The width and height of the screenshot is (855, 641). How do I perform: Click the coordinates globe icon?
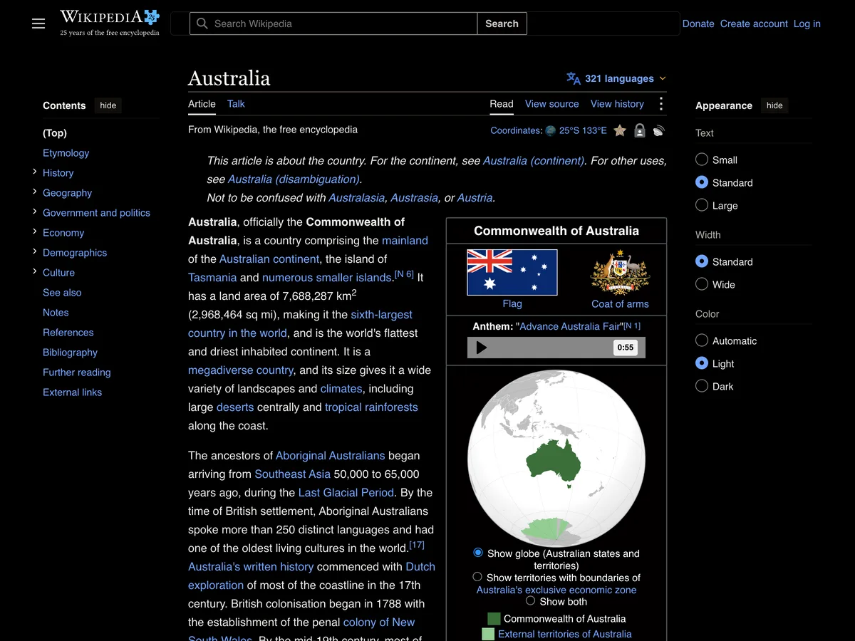[x=550, y=130]
